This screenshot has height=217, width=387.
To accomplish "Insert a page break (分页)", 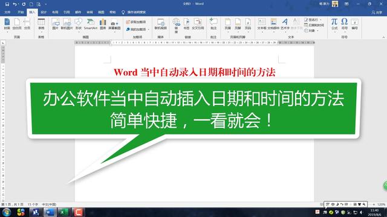I will (x=27, y=24).
